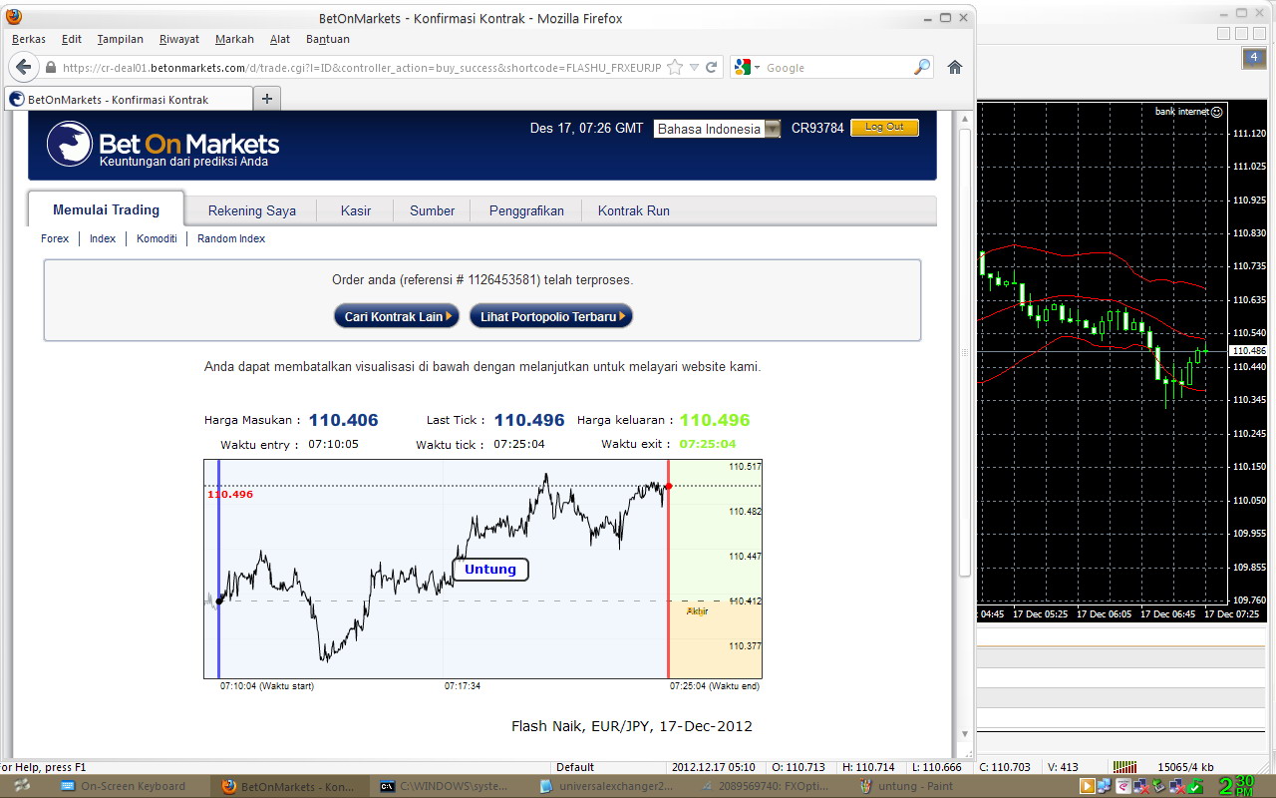Image resolution: width=1276 pixels, height=798 pixels.
Task: Open the Tampilan menu
Action: point(121,39)
